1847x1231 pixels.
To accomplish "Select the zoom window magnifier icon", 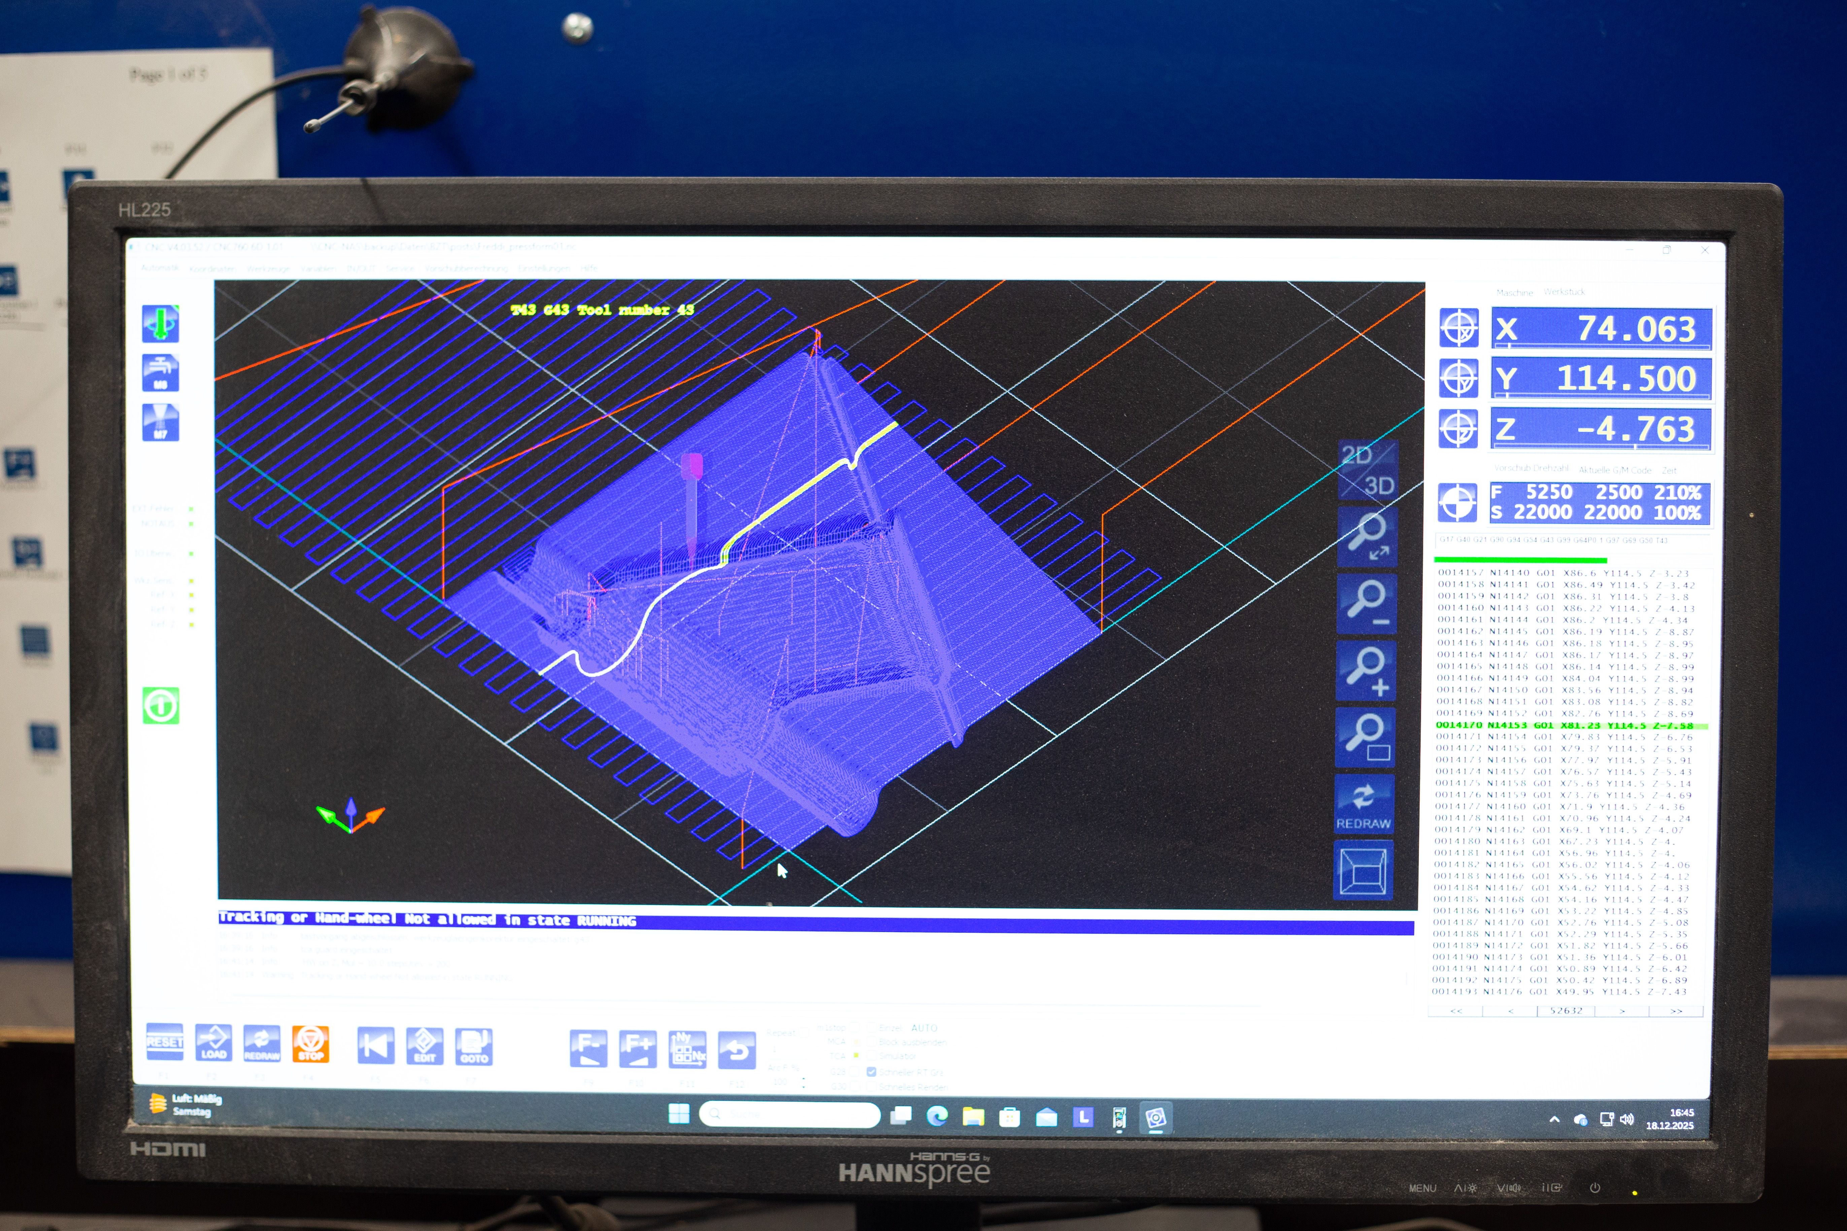I will pos(1365,737).
